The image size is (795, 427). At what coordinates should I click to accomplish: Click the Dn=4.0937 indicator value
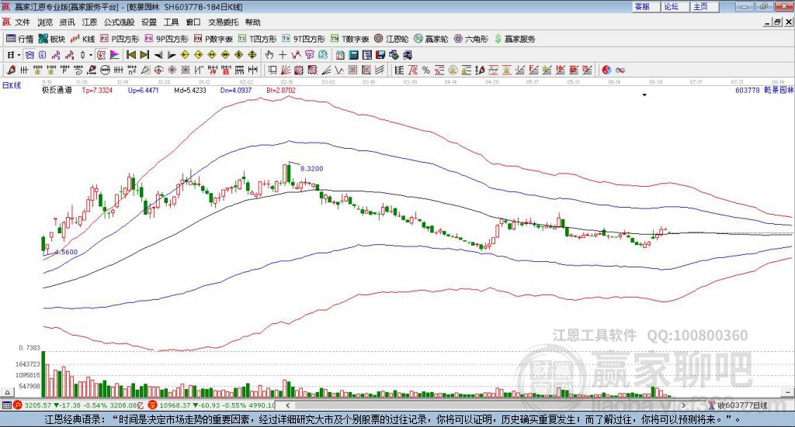236,90
